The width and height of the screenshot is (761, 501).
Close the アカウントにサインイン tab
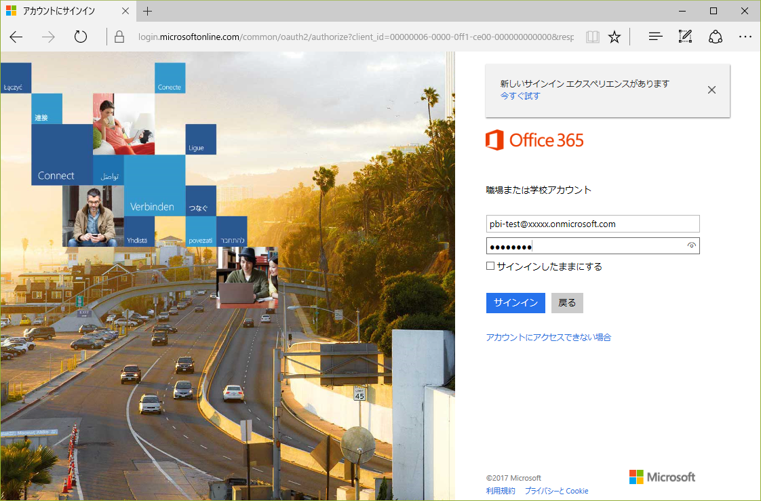click(x=125, y=11)
